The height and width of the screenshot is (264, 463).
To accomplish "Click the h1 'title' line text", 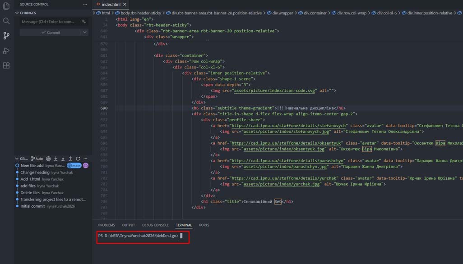I will pos(247,202).
